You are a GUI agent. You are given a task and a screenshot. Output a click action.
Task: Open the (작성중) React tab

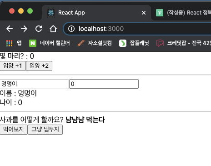[x=183, y=13]
